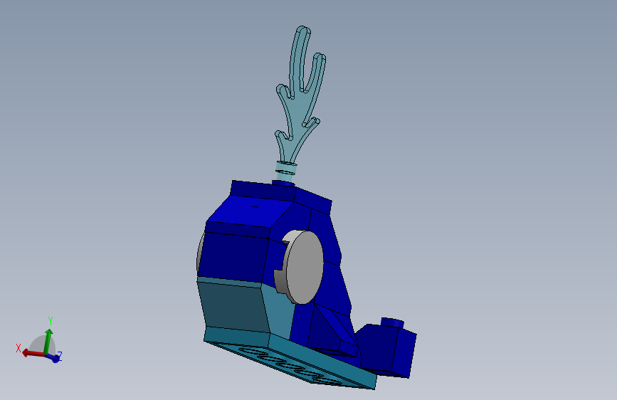The height and width of the screenshot is (400, 617).
Task: Select the ring collar at antler base
Action: click(x=286, y=168)
